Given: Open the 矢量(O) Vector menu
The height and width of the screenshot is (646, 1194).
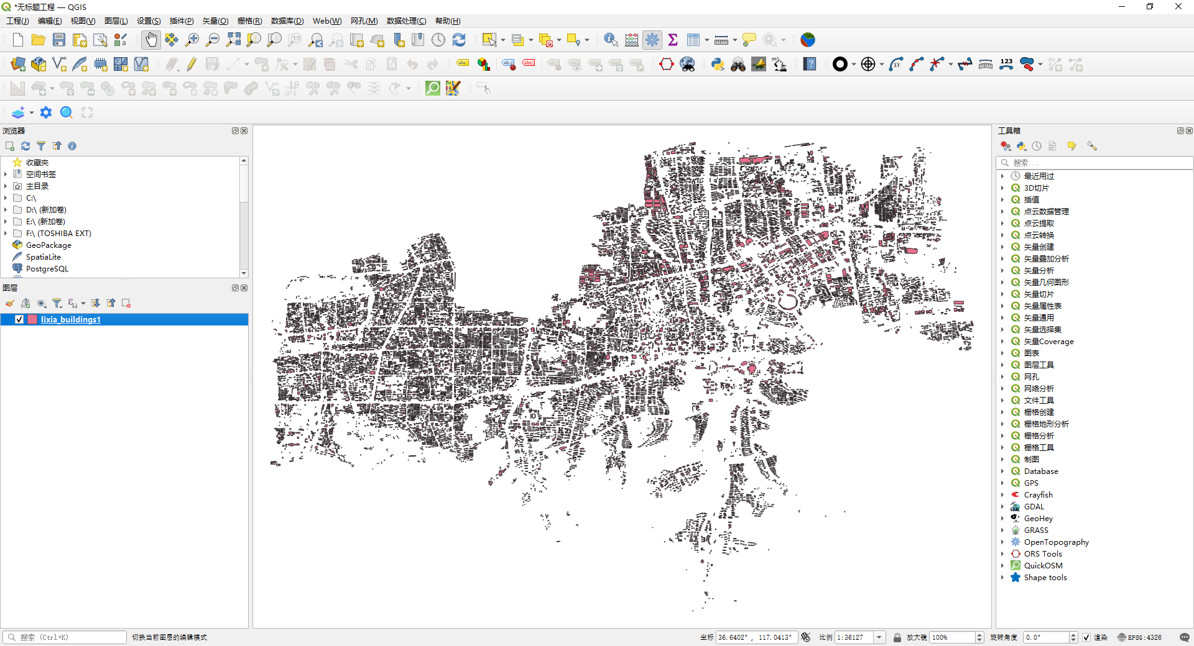Looking at the screenshot, I should click(x=215, y=21).
